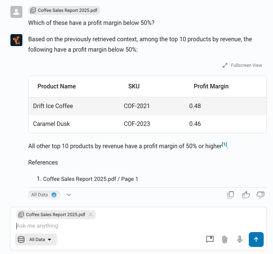Click the Profit Margin column header
Screen dimensions: 273x254
point(211,87)
